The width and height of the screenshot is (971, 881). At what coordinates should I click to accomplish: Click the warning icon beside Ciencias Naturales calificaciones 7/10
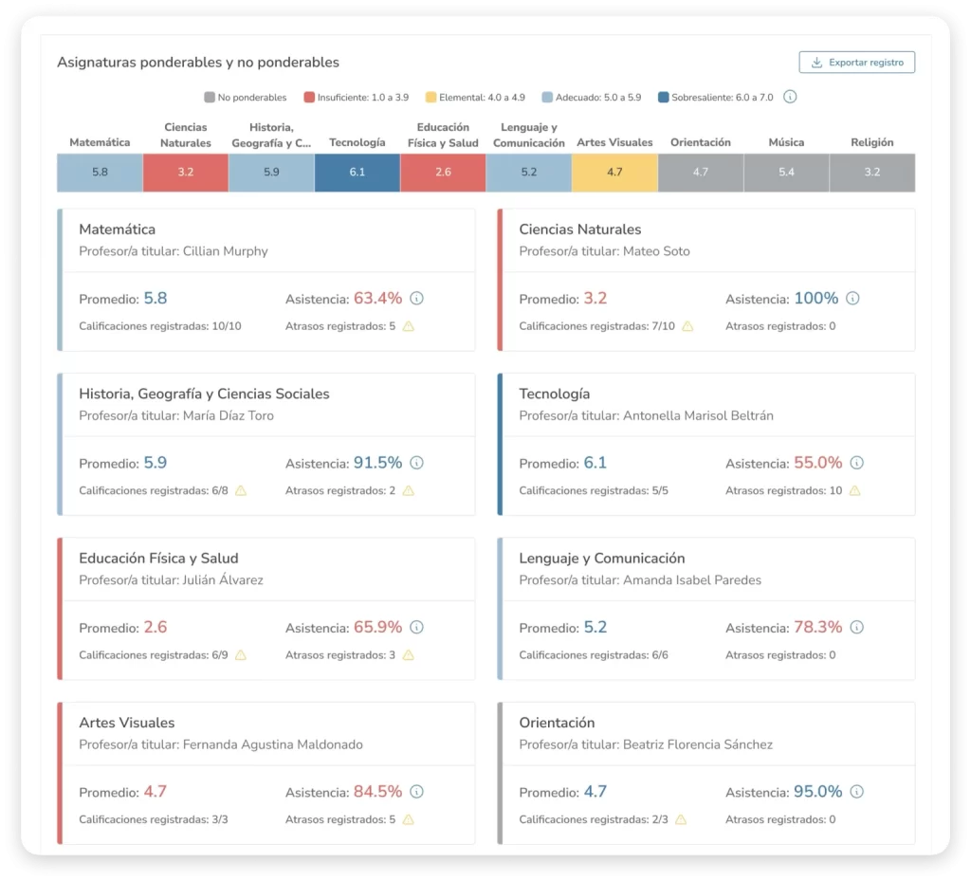tap(687, 326)
